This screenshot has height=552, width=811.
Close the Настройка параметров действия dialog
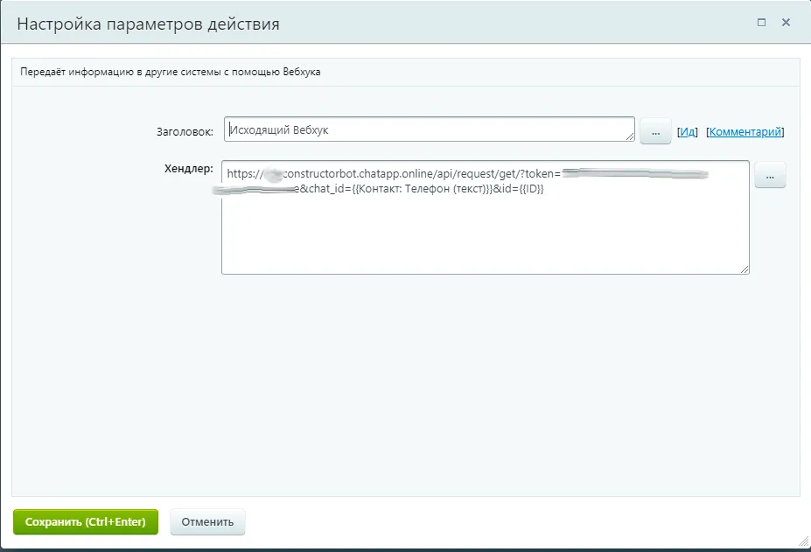(786, 22)
